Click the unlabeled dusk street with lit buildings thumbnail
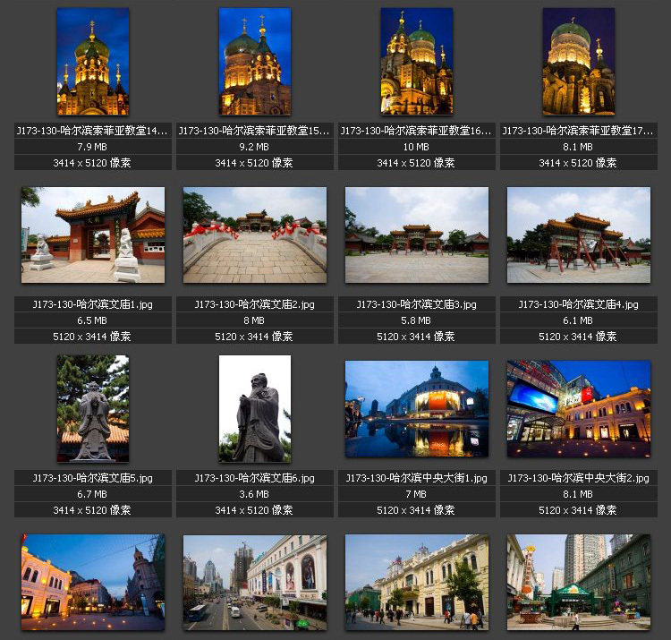The height and width of the screenshot is (640, 671). [x=93, y=582]
